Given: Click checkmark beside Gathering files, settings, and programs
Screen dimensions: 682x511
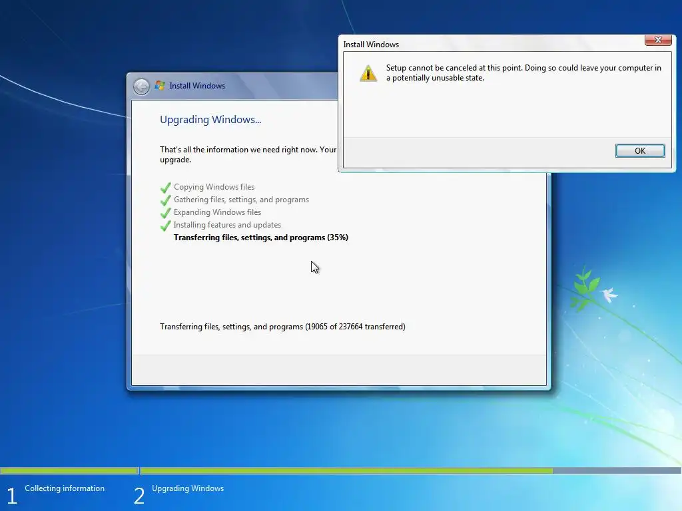Looking at the screenshot, I should (x=165, y=200).
